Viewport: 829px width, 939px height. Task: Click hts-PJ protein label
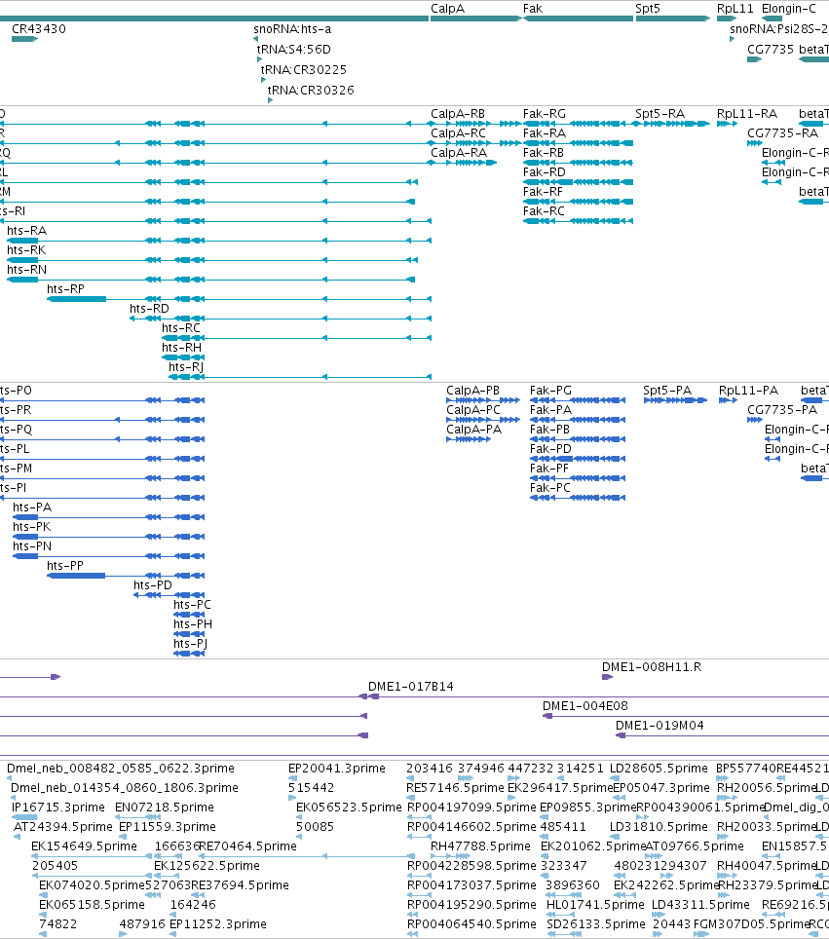(x=191, y=644)
